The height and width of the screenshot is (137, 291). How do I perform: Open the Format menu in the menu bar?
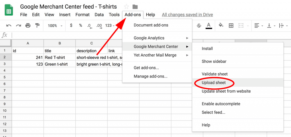pyautogui.click(x=82, y=15)
